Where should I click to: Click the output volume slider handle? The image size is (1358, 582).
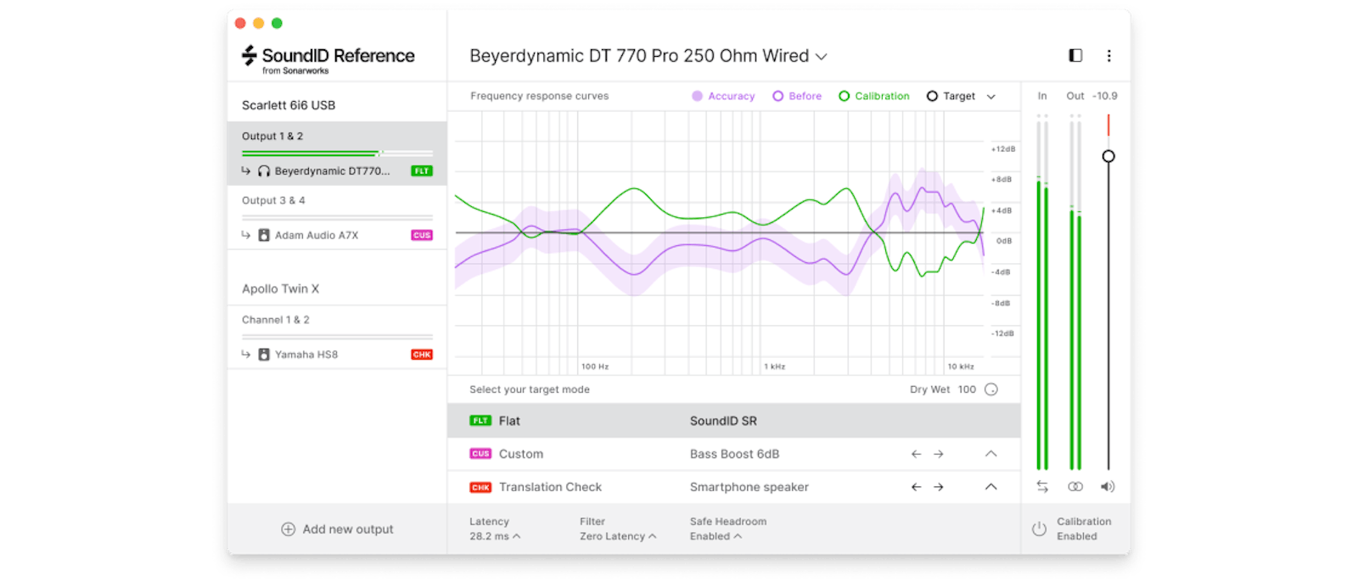coord(1108,156)
